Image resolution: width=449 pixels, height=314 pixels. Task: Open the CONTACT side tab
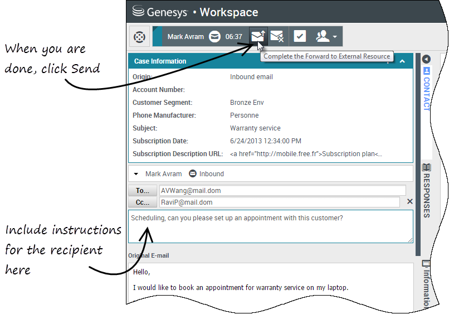(426, 89)
